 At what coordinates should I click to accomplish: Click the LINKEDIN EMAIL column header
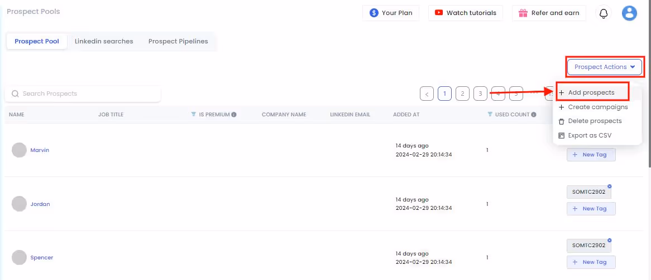(350, 114)
